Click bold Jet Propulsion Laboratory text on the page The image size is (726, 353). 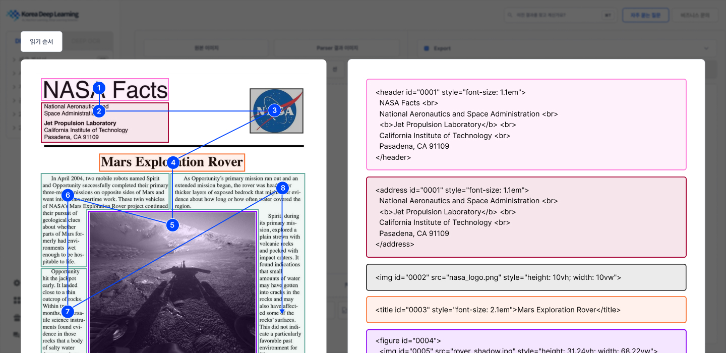pyautogui.click(x=80, y=123)
